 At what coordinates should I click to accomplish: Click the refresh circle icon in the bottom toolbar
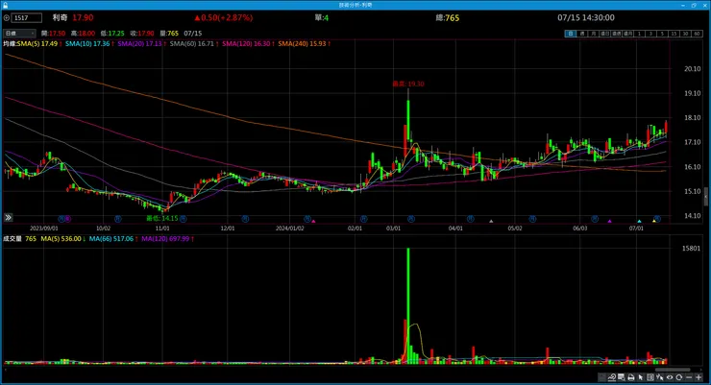click(x=678, y=377)
